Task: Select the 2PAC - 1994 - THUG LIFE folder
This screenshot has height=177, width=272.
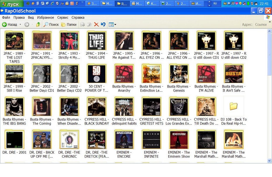Action: (x=97, y=45)
